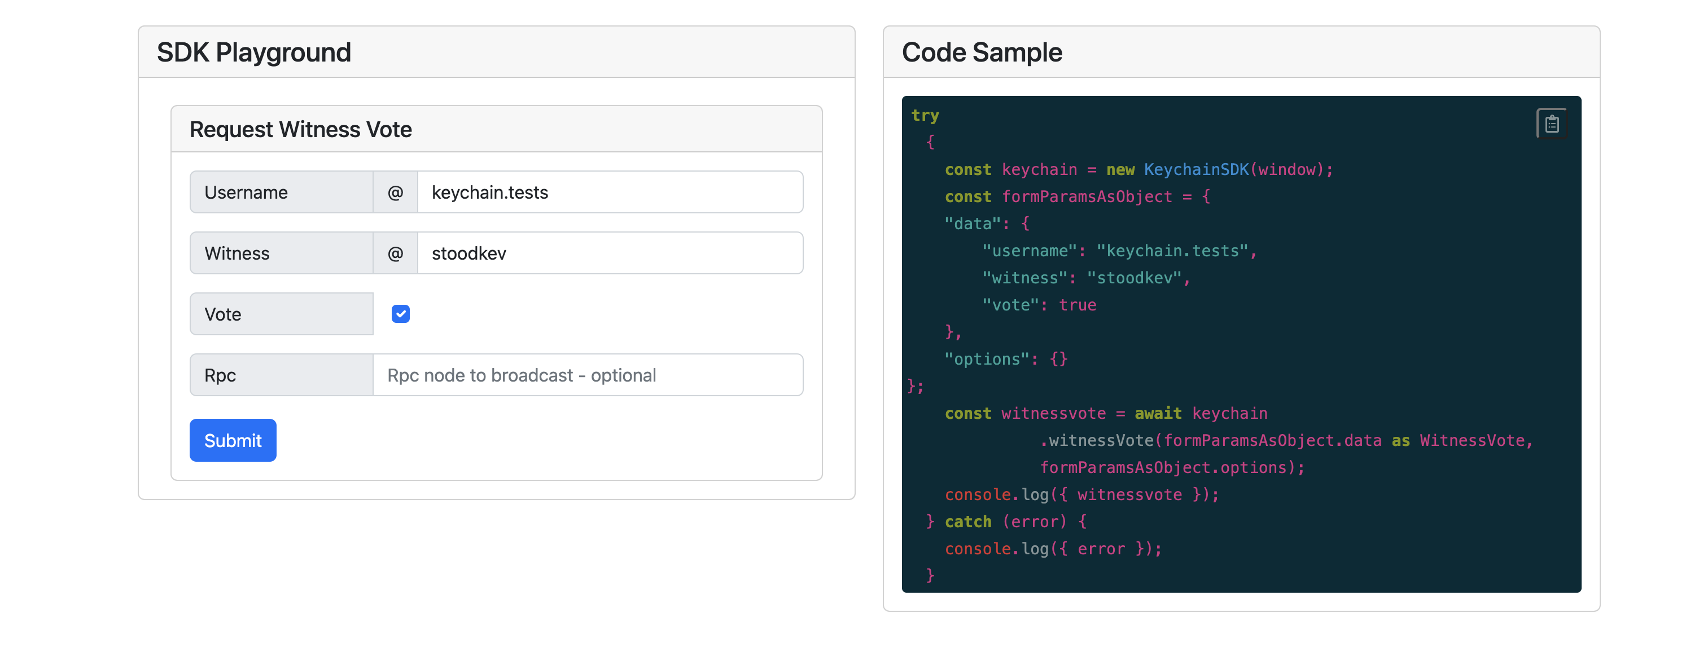Image resolution: width=1699 pixels, height=648 pixels.
Task: Click the Code Sample heading
Action: click(x=982, y=52)
